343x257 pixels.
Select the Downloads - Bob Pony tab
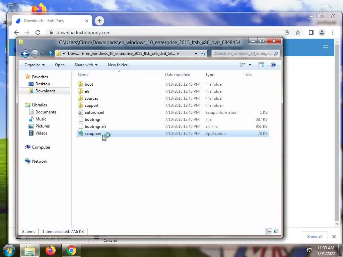52,21
